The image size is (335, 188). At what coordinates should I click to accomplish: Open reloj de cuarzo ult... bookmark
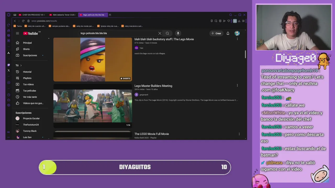35,26
